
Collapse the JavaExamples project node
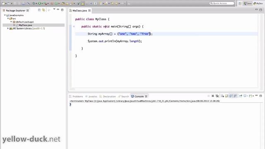[x=5, y=15]
